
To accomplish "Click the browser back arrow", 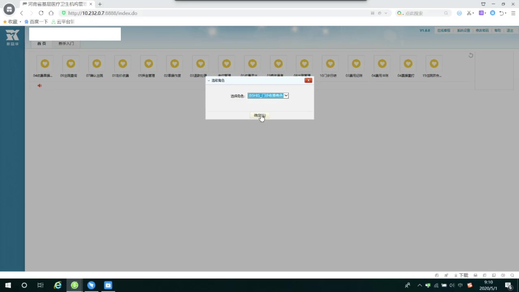I will click(x=22, y=13).
